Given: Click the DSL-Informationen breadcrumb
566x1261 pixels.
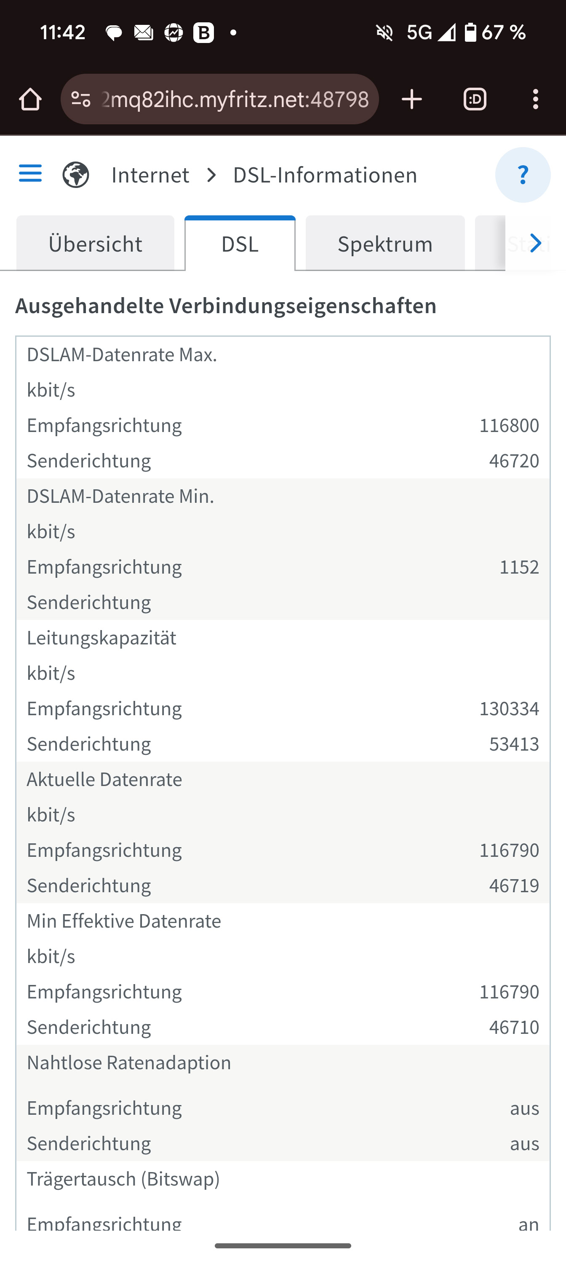Looking at the screenshot, I should point(325,175).
